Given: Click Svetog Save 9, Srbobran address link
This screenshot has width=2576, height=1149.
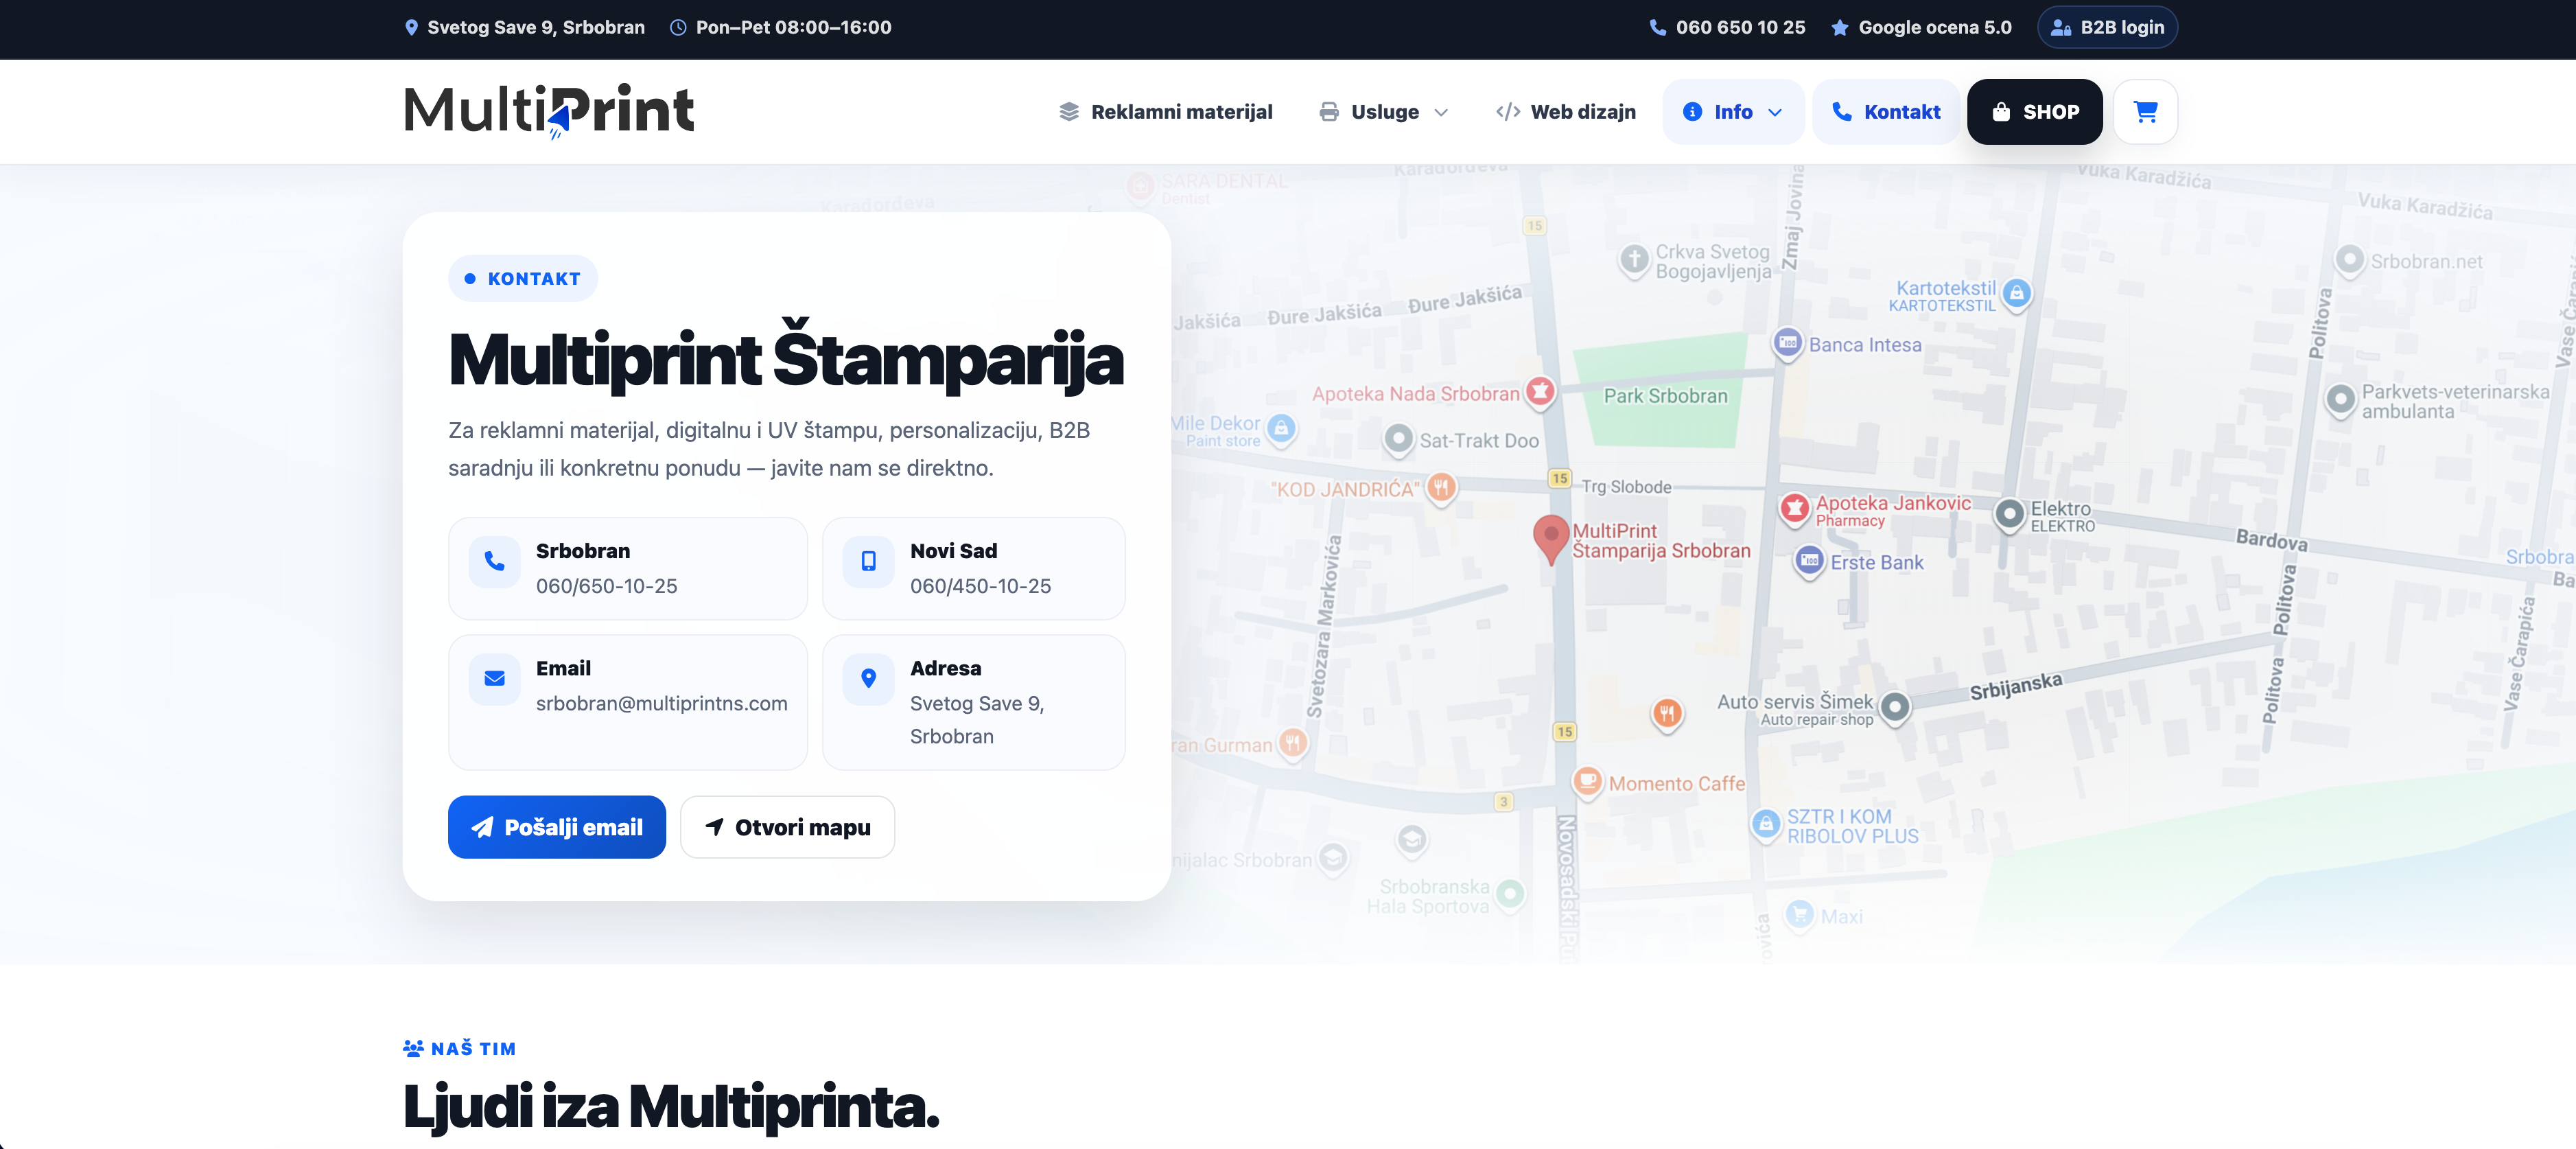Looking at the screenshot, I should tap(536, 28).
